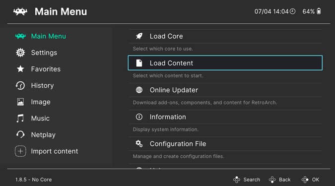Click the "64%" battery percentage
Image resolution: width=335 pixels, height=186 pixels.
tap(309, 11)
